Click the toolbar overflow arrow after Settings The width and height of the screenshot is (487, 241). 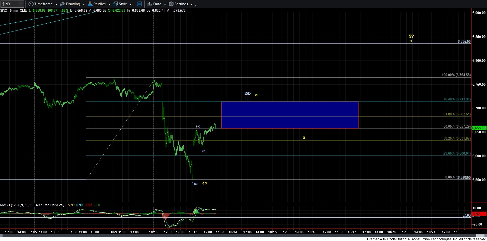[195, 5]
